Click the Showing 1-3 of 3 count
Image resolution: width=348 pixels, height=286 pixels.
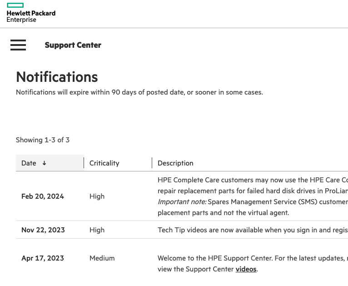coord(43,140)
